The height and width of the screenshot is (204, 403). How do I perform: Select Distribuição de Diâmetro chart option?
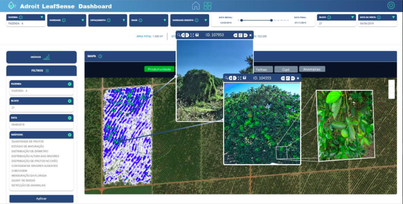pyautogui.click(x=30, y=151)
